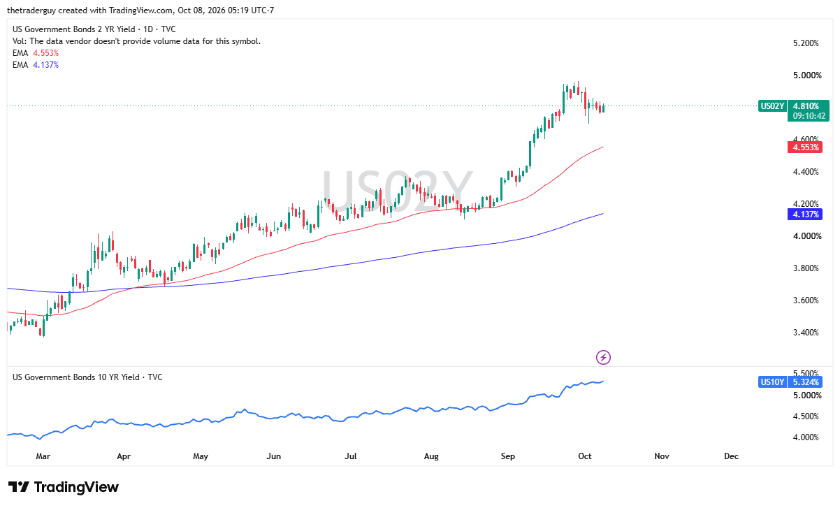Click the 3.800% price axis label
840x508 pixels.
point(806,268)
